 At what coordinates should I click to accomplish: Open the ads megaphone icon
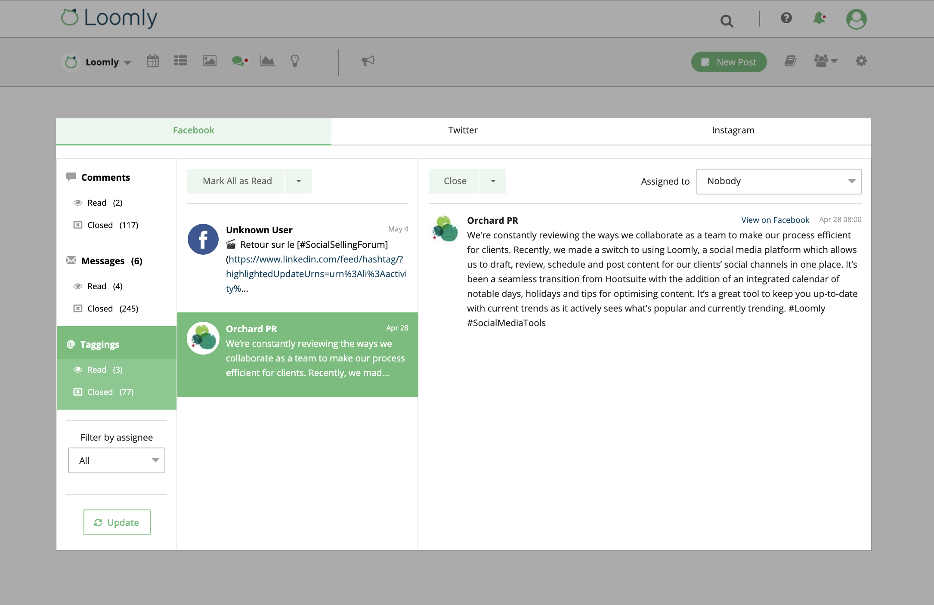pos(368,61)
